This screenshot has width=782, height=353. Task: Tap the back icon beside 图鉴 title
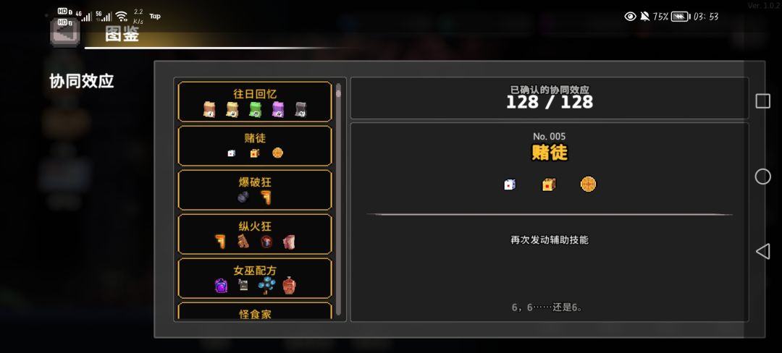(x=65, y=32)
